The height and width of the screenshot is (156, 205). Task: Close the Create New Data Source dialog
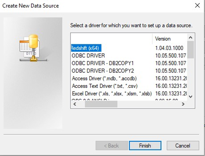tap(197, 6)
